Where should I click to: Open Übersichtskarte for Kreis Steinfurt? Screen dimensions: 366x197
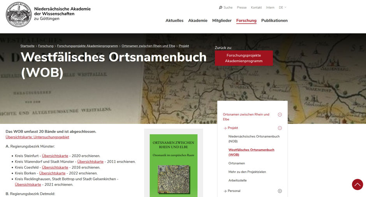(x=55, y=156)
